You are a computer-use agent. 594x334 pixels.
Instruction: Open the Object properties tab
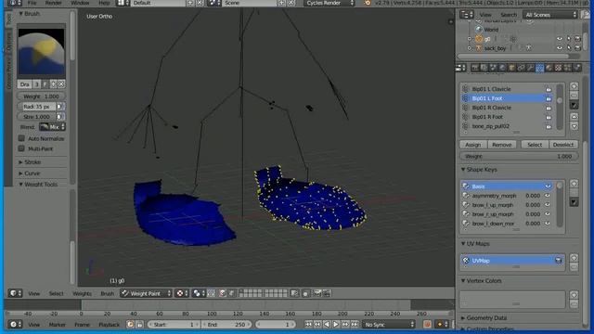point(511,68)
